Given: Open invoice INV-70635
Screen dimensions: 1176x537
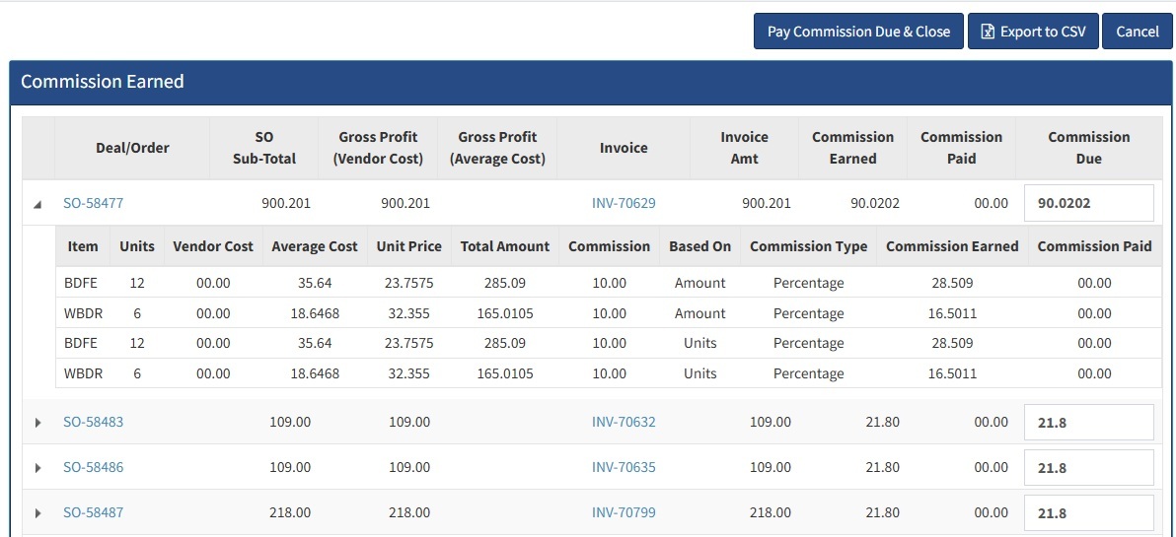Looking at the screenshot, I should pyautogui.click(x=624, y=467).
